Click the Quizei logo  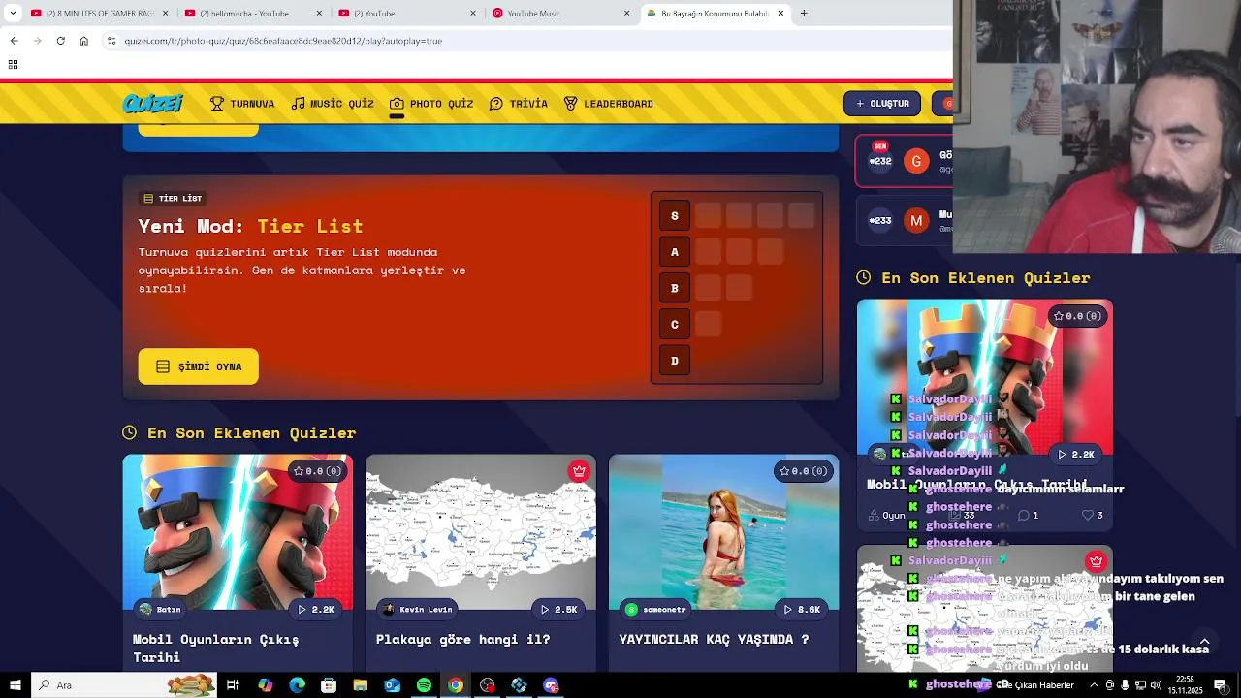click(152, 104)
